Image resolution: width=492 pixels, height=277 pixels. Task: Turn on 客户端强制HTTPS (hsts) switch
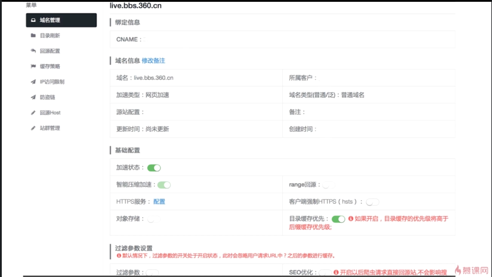click(372, 202)
